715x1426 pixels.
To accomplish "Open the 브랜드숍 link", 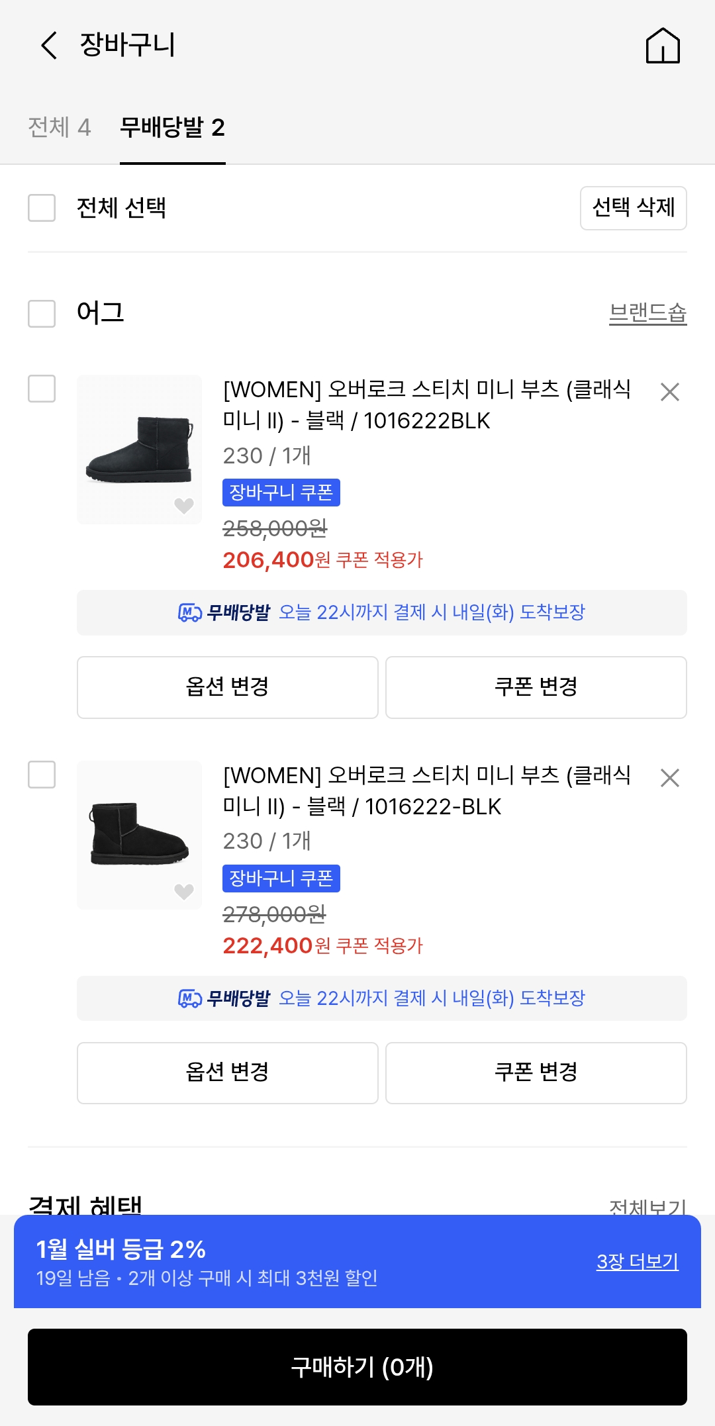I will point(647,312).
